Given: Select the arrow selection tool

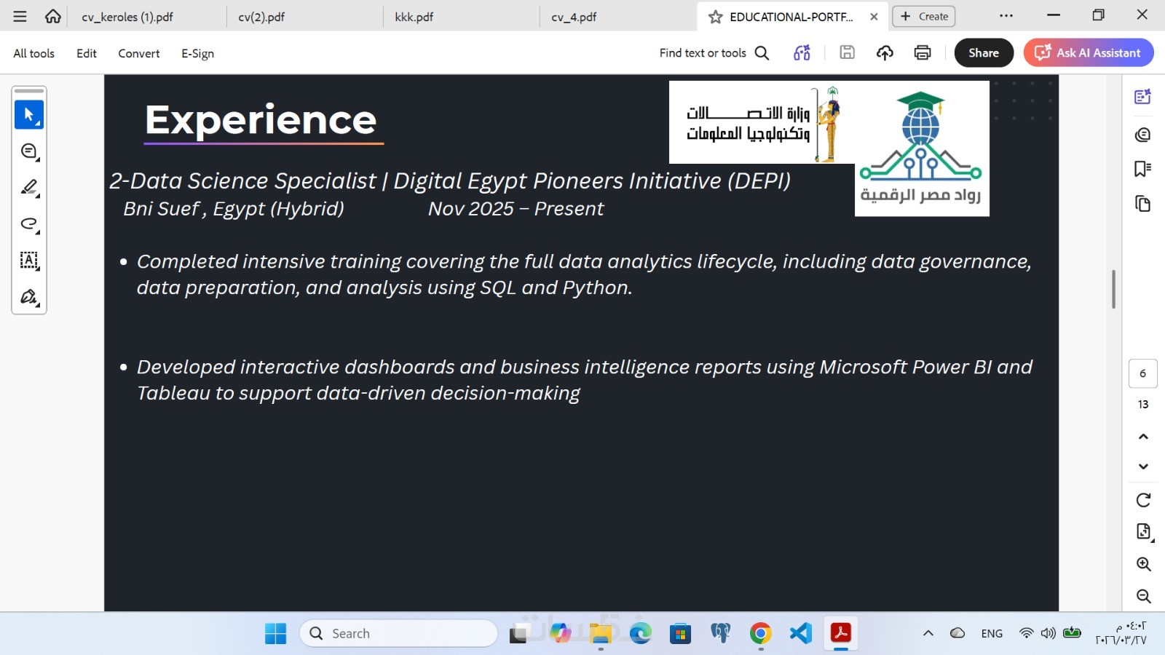Looking at the screenshot, I should (x=29, y=115).
